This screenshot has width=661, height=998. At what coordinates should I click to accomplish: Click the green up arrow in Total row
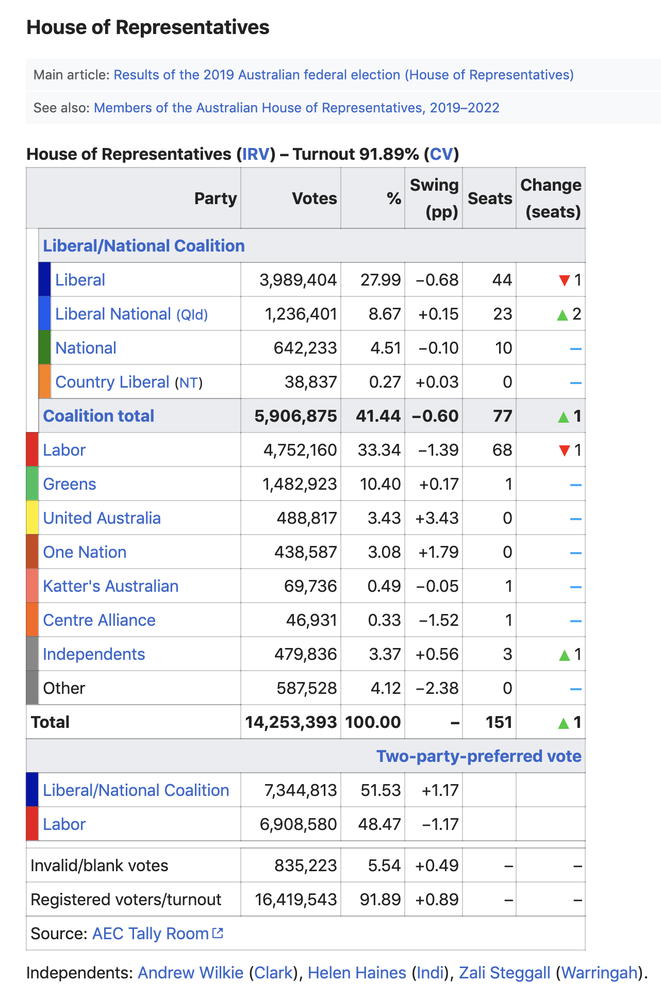(564, 723)
